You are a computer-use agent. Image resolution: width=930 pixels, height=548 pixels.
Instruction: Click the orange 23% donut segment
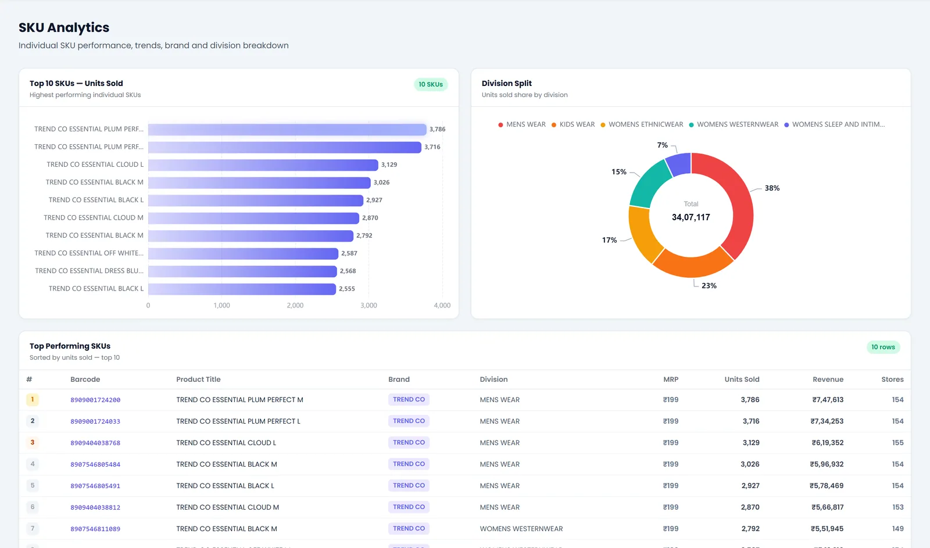coord(692,266)
